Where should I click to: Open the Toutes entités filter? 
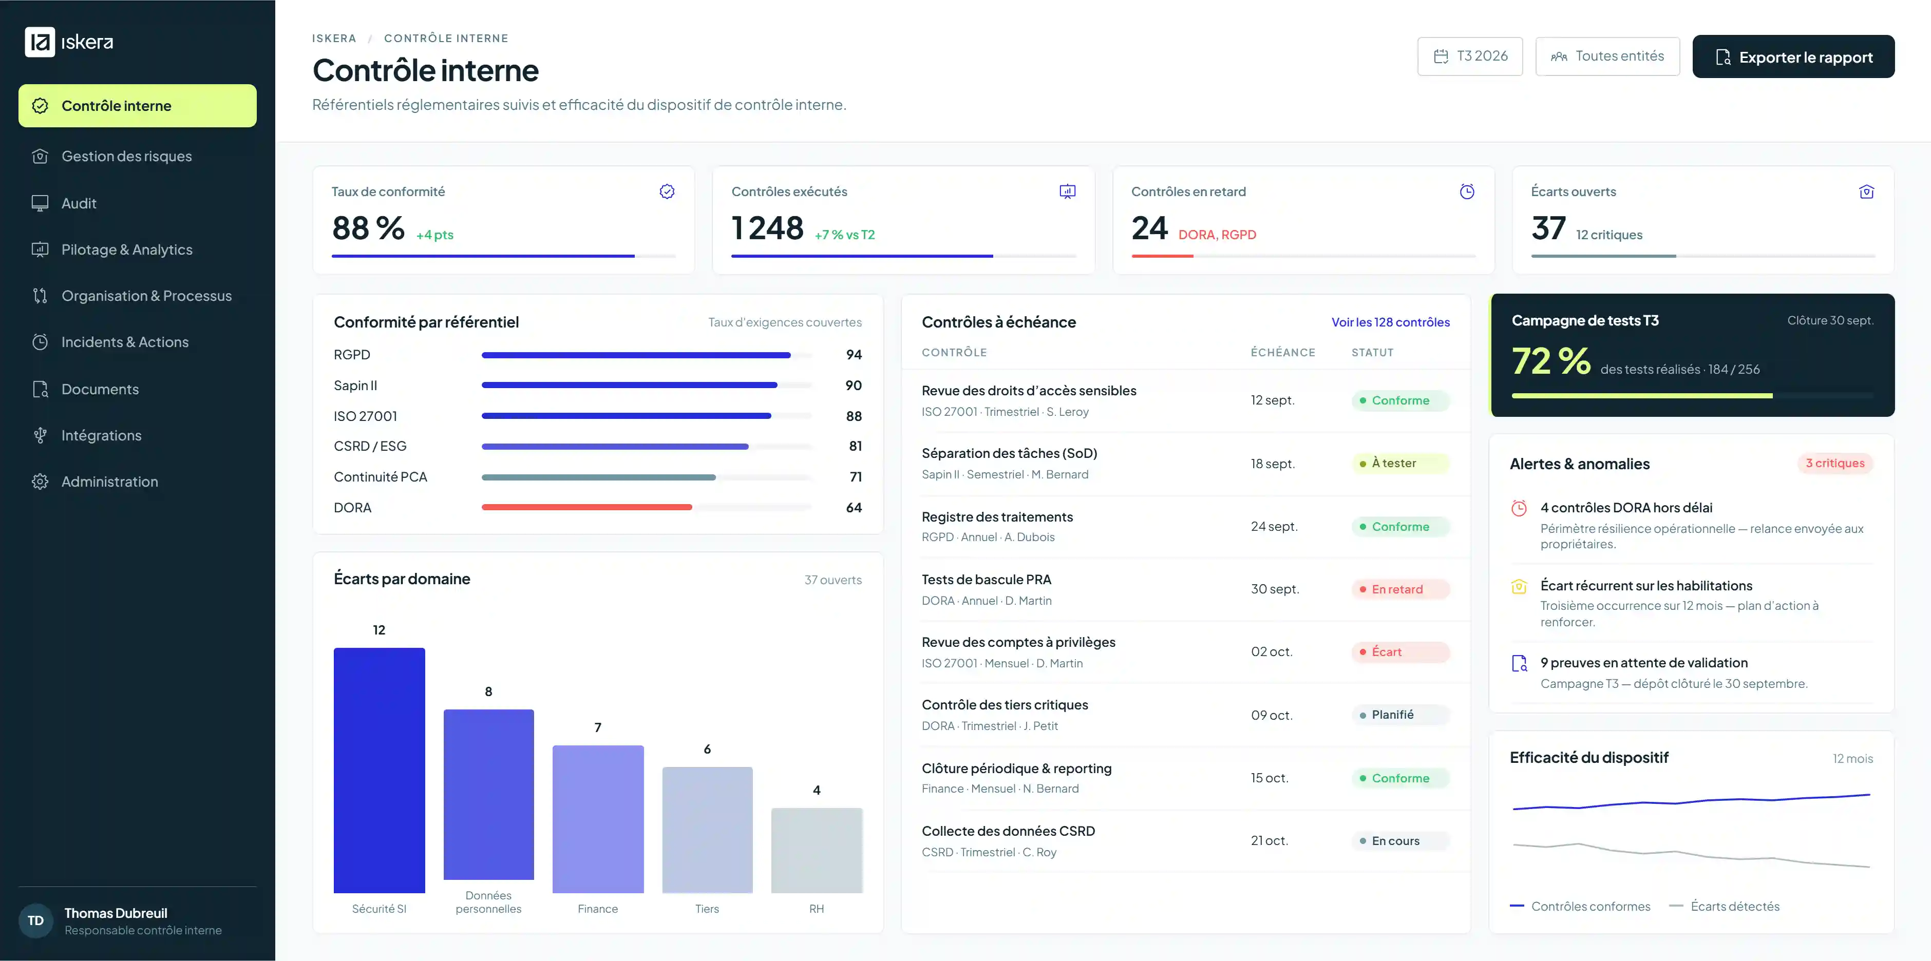click(x=1607, y=56)
